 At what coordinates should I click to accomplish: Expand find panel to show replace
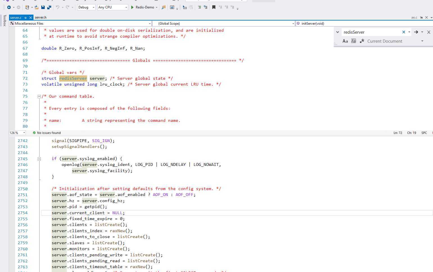pos(337,32)
